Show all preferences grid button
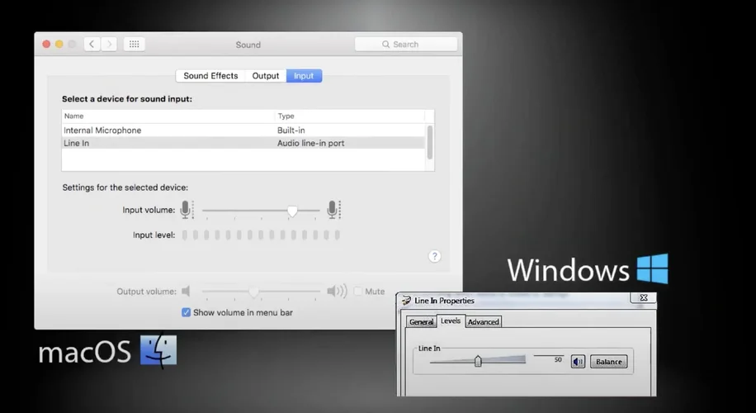The height and width of the screenshot is (413, 756). pyautogui.click(x=135, y=45)
